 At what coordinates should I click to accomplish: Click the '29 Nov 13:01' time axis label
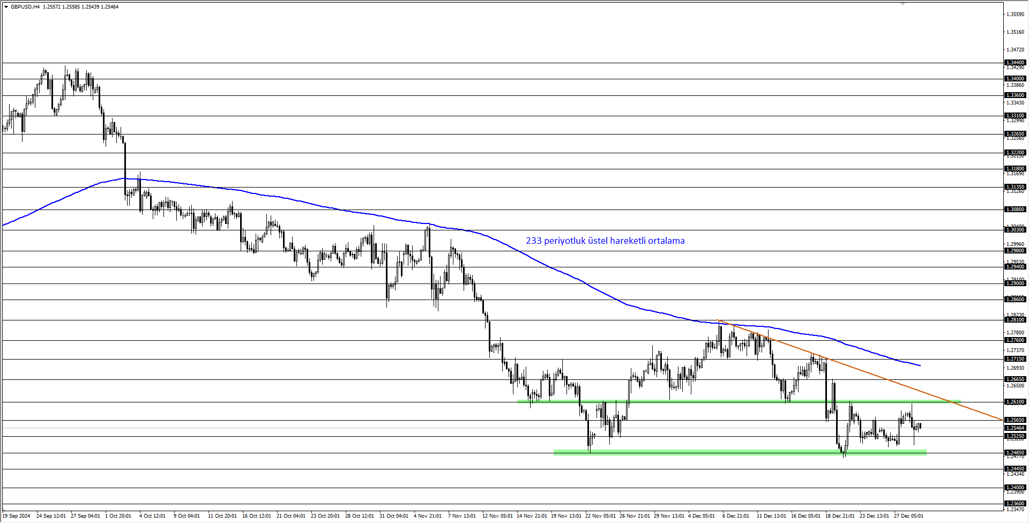(669, 516)
